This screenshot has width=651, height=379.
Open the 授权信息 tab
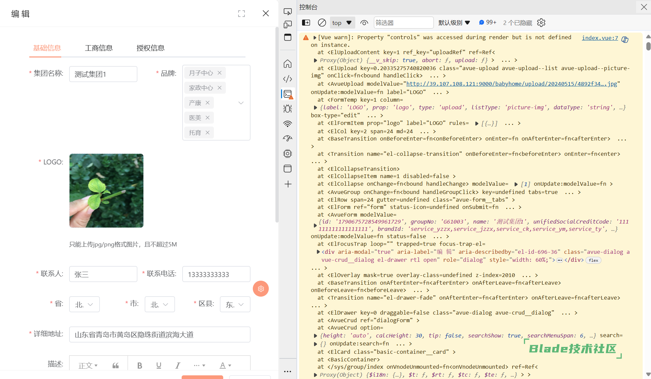150,48
